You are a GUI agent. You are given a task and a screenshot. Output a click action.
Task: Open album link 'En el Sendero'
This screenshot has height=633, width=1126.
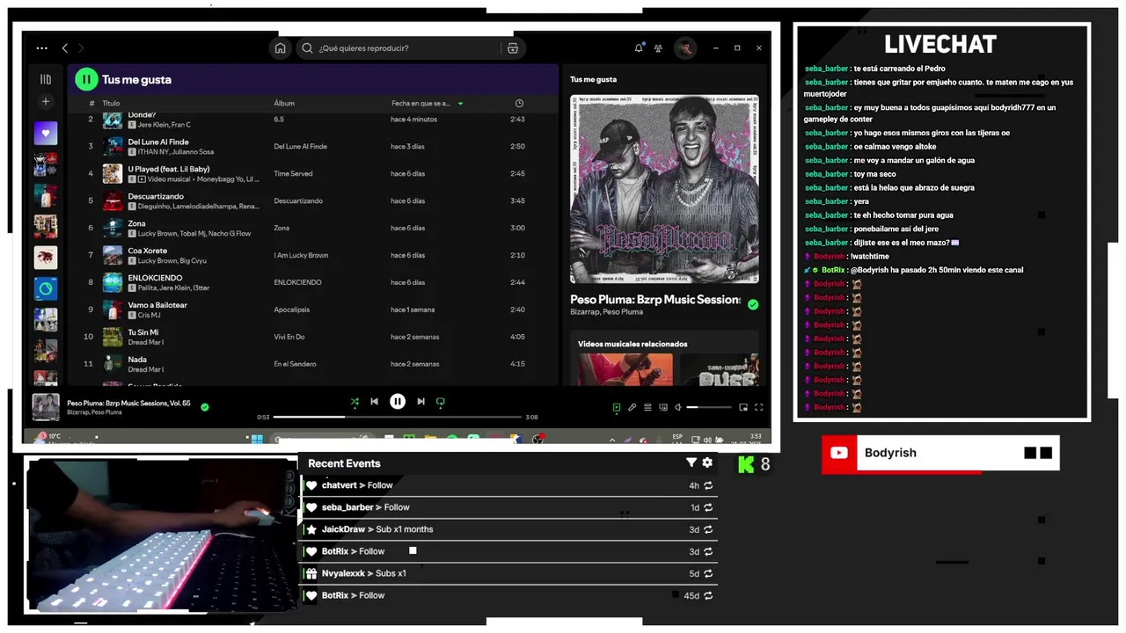tap(295, 364)
